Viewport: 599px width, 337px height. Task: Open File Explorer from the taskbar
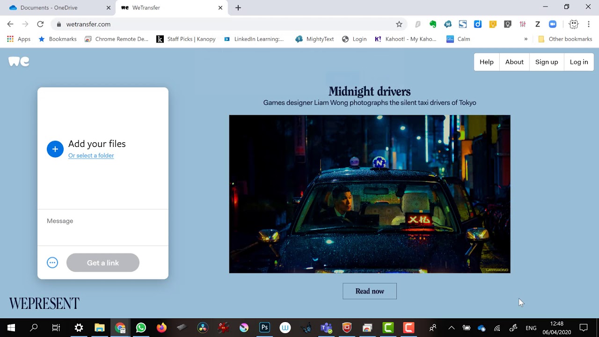[x=99, y=328]
